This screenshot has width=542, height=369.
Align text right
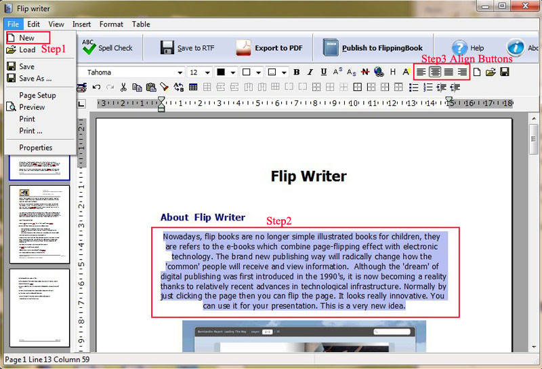[x=462, y=72]
